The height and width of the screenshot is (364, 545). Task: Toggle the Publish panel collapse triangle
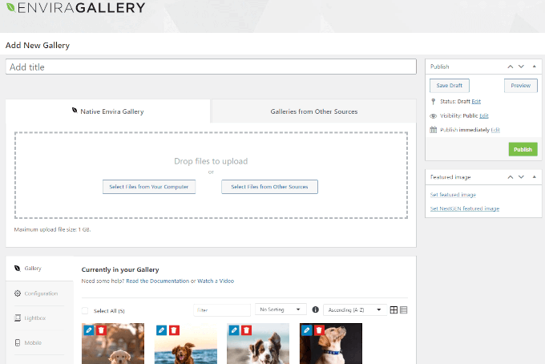532,67
